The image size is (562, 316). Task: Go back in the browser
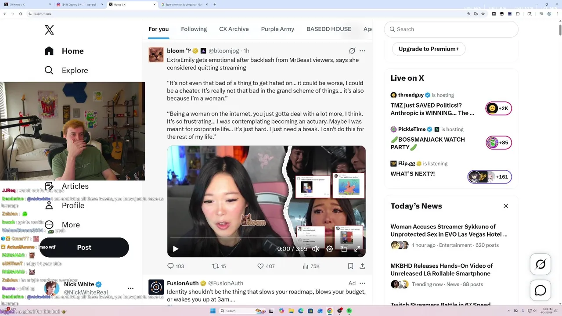[5, 14]
